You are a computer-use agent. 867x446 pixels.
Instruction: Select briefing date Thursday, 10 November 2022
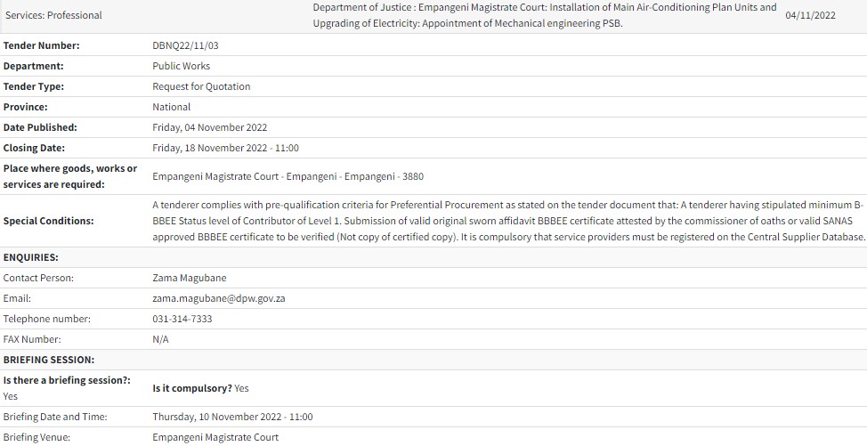pyautogui.click(x=232, y=417)
